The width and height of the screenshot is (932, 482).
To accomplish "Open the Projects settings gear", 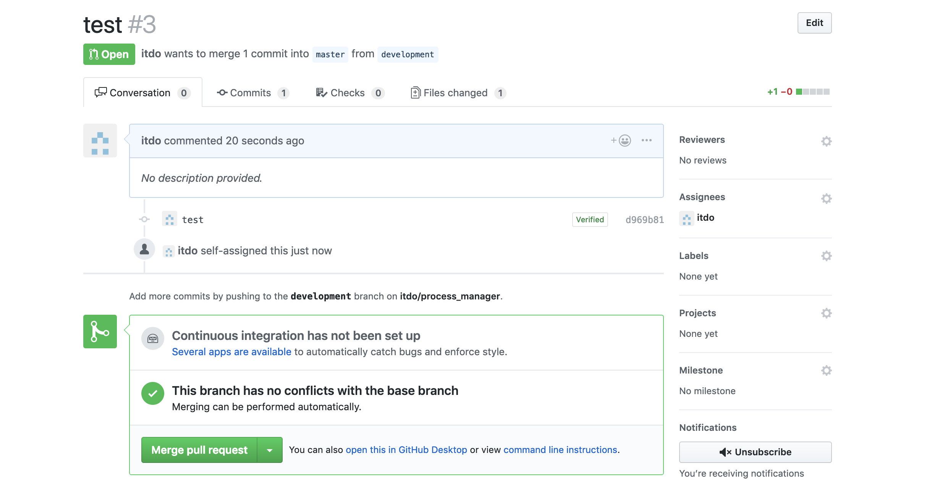I will tap(826, 313).
